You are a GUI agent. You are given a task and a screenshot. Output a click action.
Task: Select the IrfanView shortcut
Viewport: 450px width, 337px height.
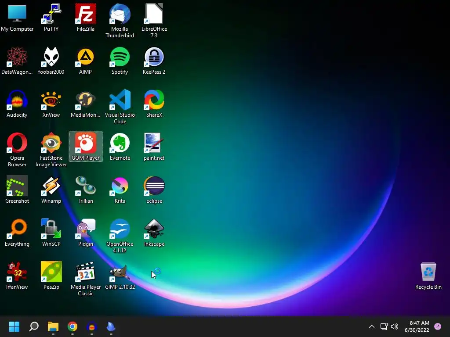pyautogui.click(x=17, y=276)
